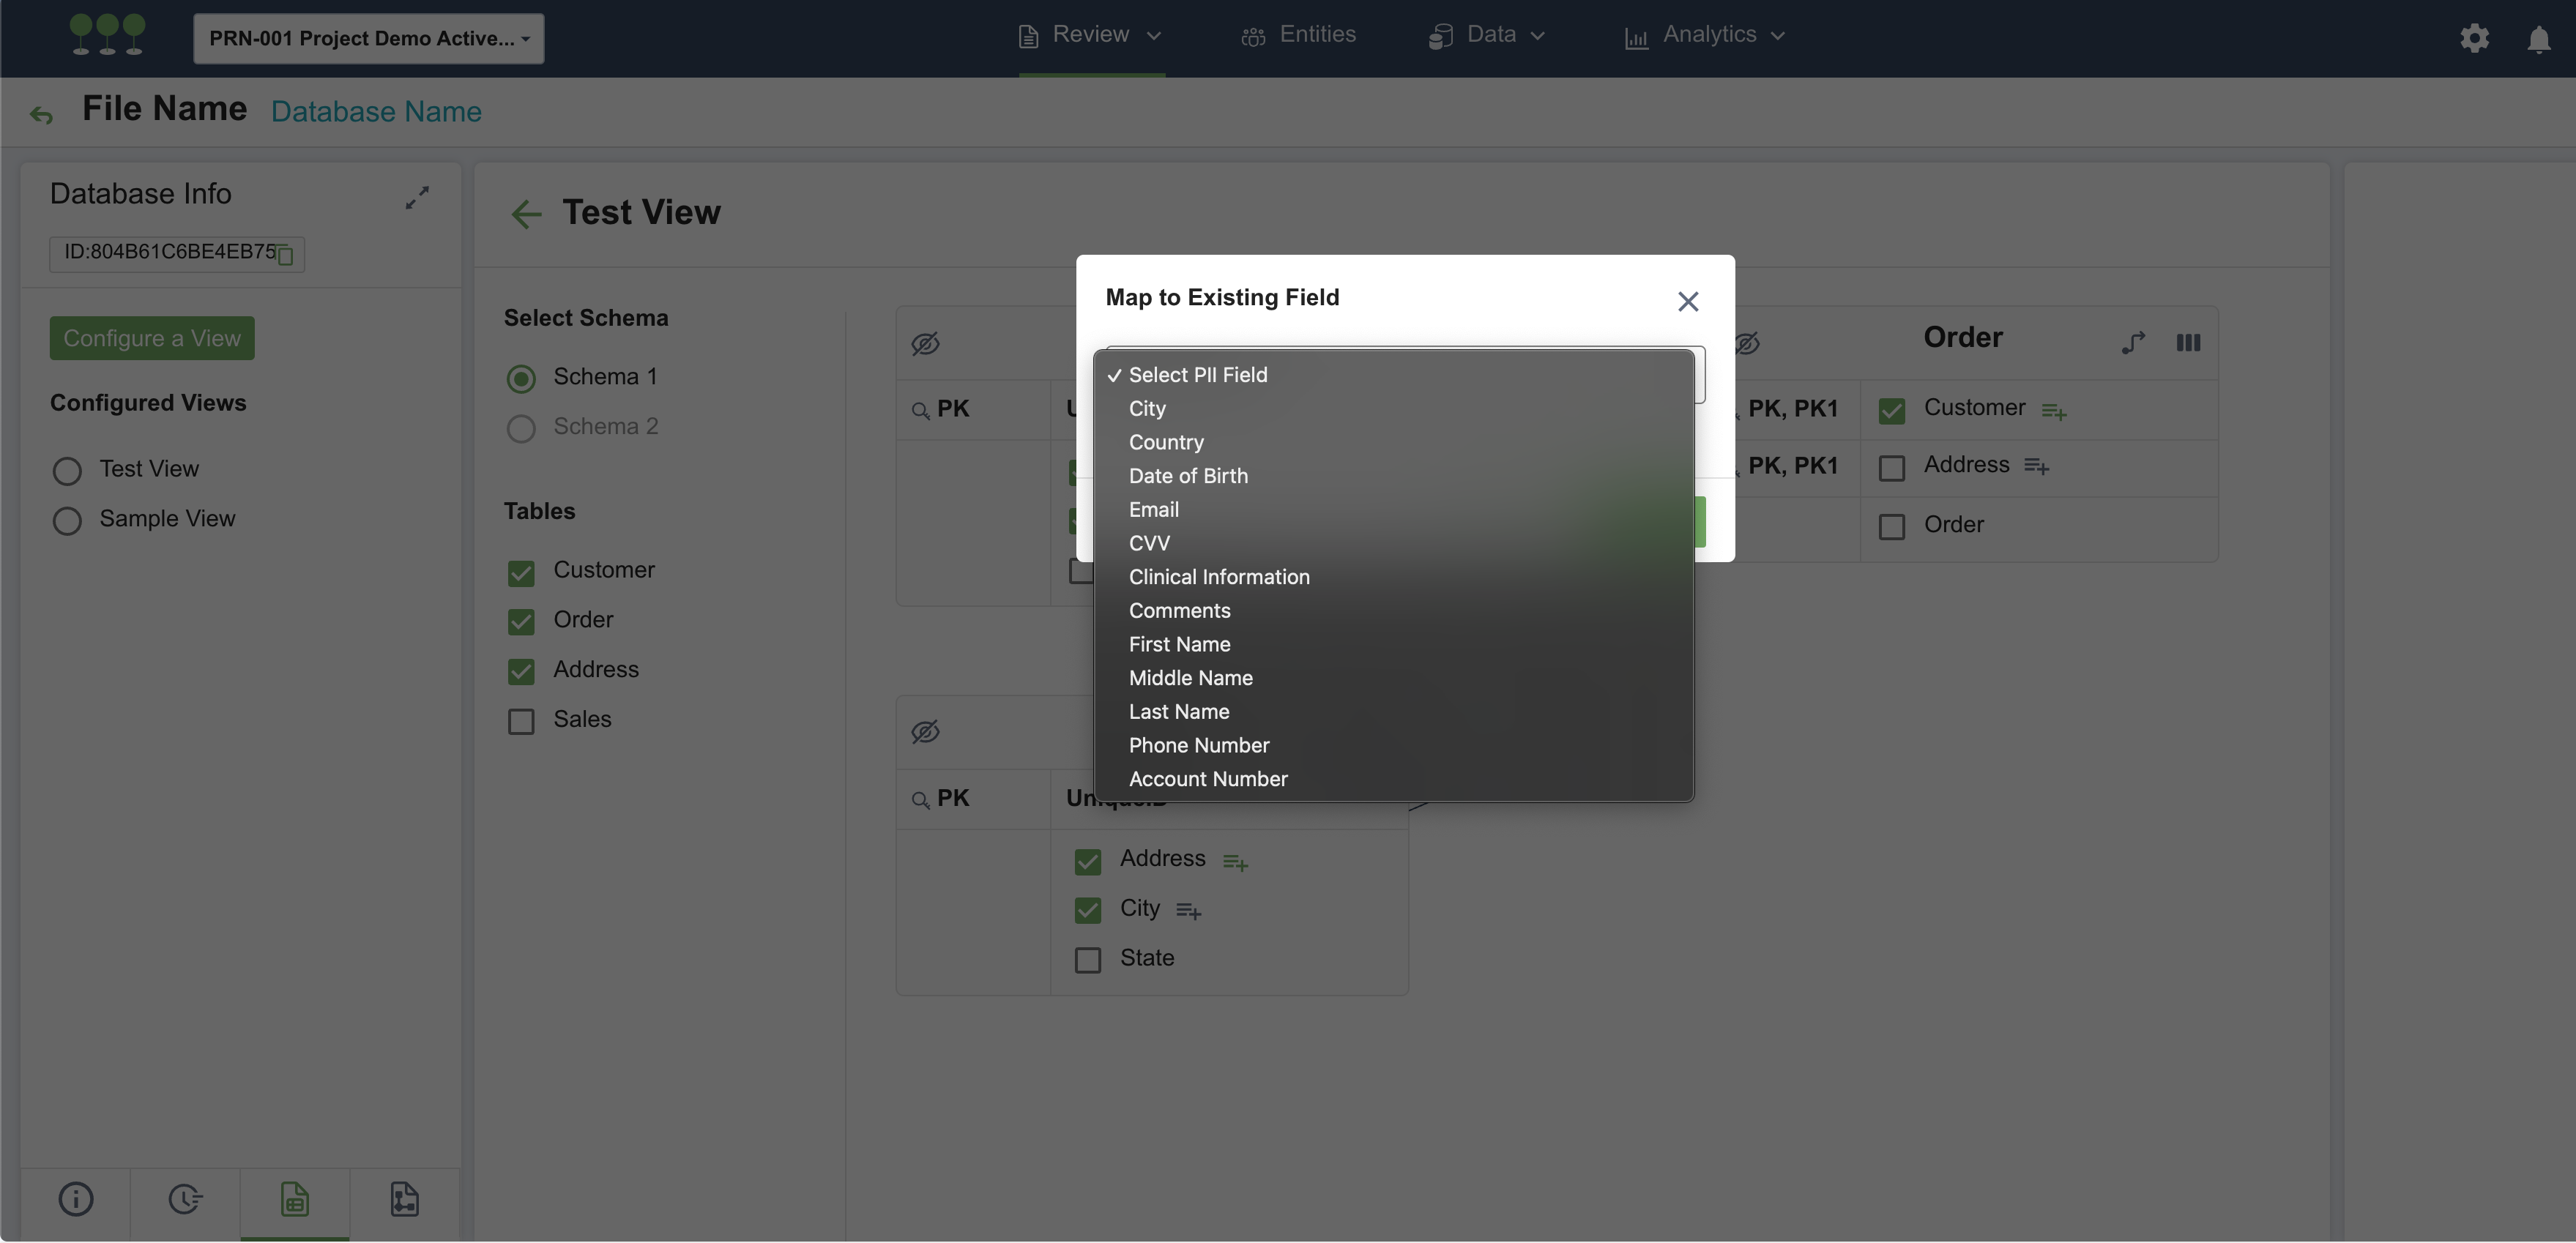This screenshot has width=2576, height=1243.
Task: Check the State field checkbox
Action: [1087, 959]
